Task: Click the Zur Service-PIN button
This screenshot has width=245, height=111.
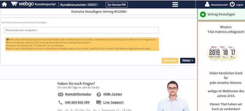Action: coord(117,5)
